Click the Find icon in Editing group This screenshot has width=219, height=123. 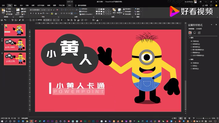136,9
